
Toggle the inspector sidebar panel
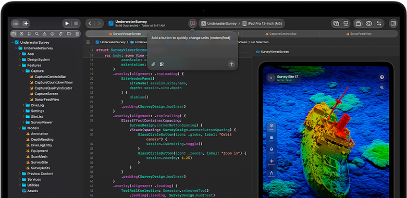coord(393,23)
